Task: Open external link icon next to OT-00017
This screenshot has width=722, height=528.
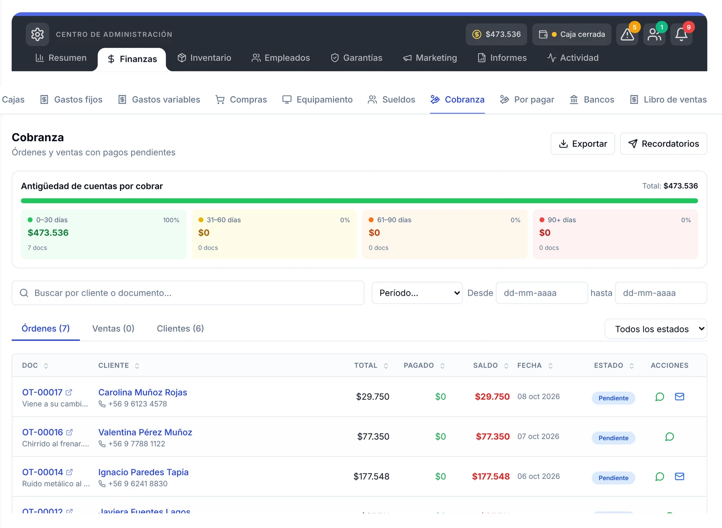Action: coord(69,392)
